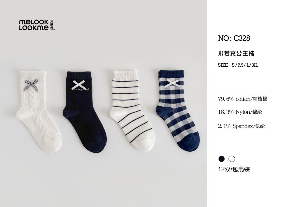The image size is (290, 207).
Task: Click the 79.6% cotton composition line
Action: coord(243,99)
